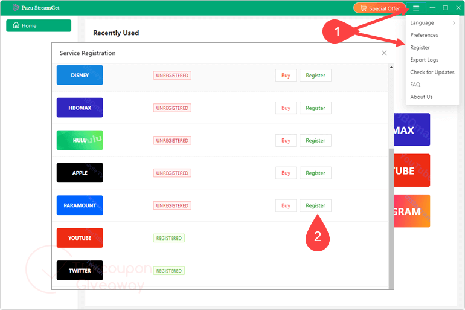Click the dialog's vertical scrollbar thumb
Viewport: 465px width, 310px height.
[x=391, y=218]
